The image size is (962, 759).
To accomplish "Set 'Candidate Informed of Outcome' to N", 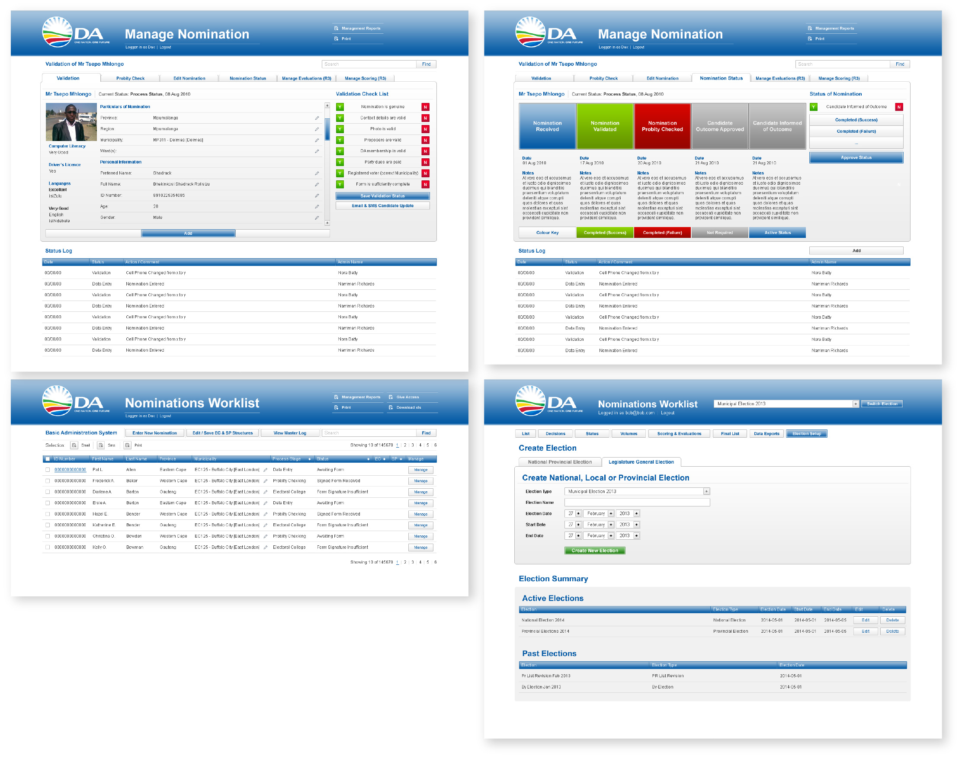I will click(899, 107).
